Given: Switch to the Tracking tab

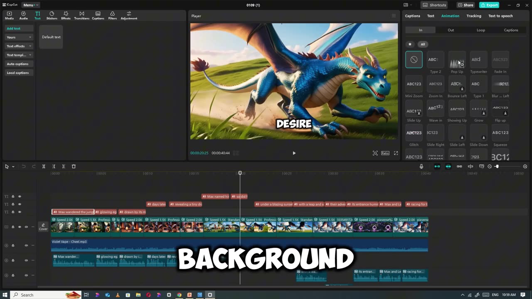Looking at the screenshot, I should pyautogui.click(x=474, y=16).
